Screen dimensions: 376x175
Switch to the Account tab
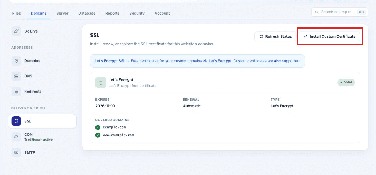[162, 14]
